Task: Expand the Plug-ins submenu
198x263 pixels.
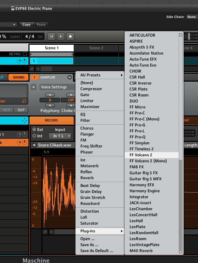Action: click(x=100, y=231)
